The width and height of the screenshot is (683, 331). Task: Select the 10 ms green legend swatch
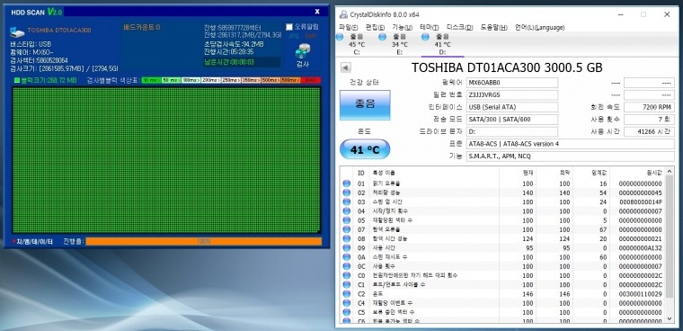point(151,80)
